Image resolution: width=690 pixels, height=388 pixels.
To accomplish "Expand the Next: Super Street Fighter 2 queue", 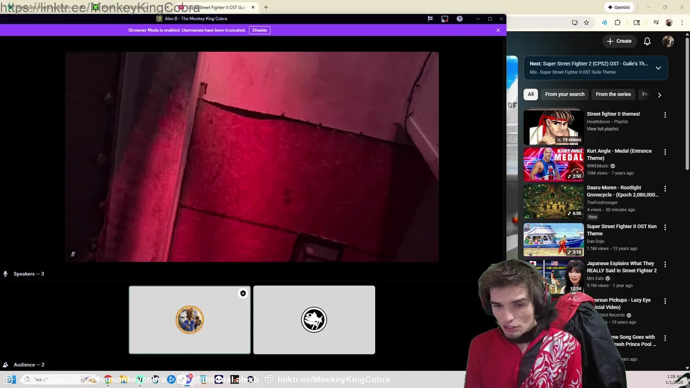I will point(658,68).
